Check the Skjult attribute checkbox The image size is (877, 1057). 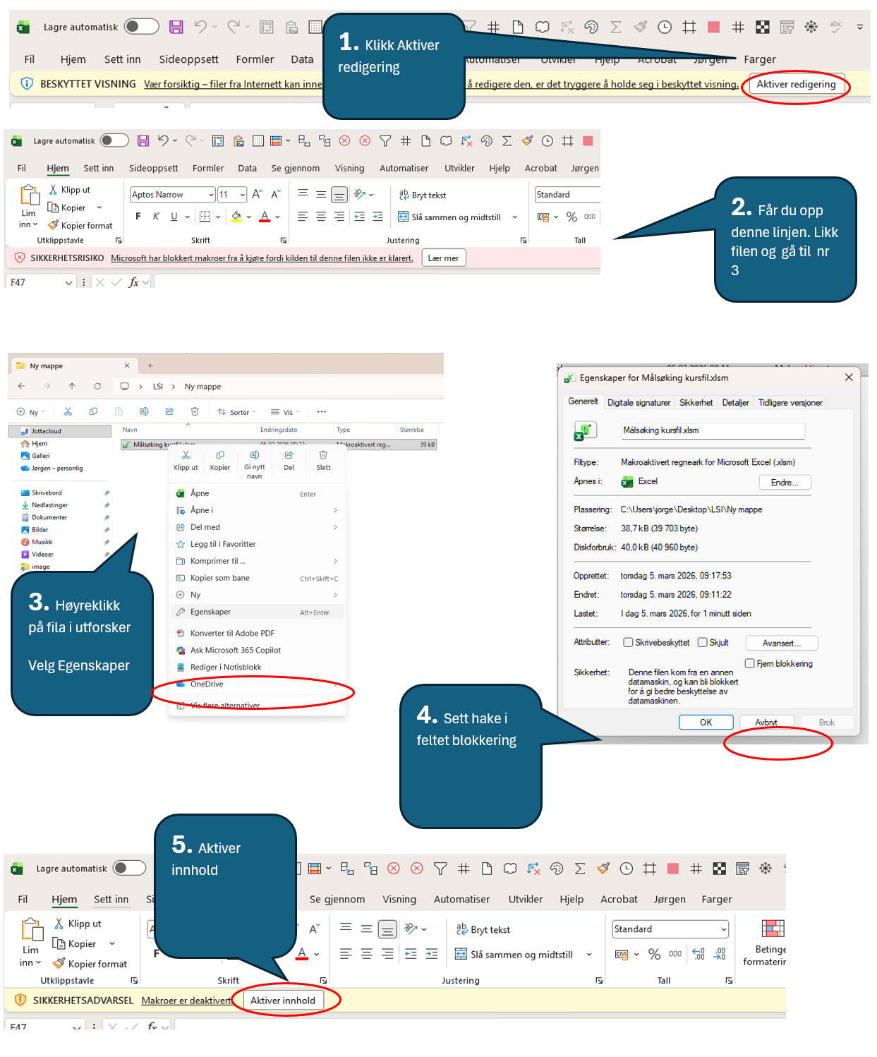pos(702,643)
